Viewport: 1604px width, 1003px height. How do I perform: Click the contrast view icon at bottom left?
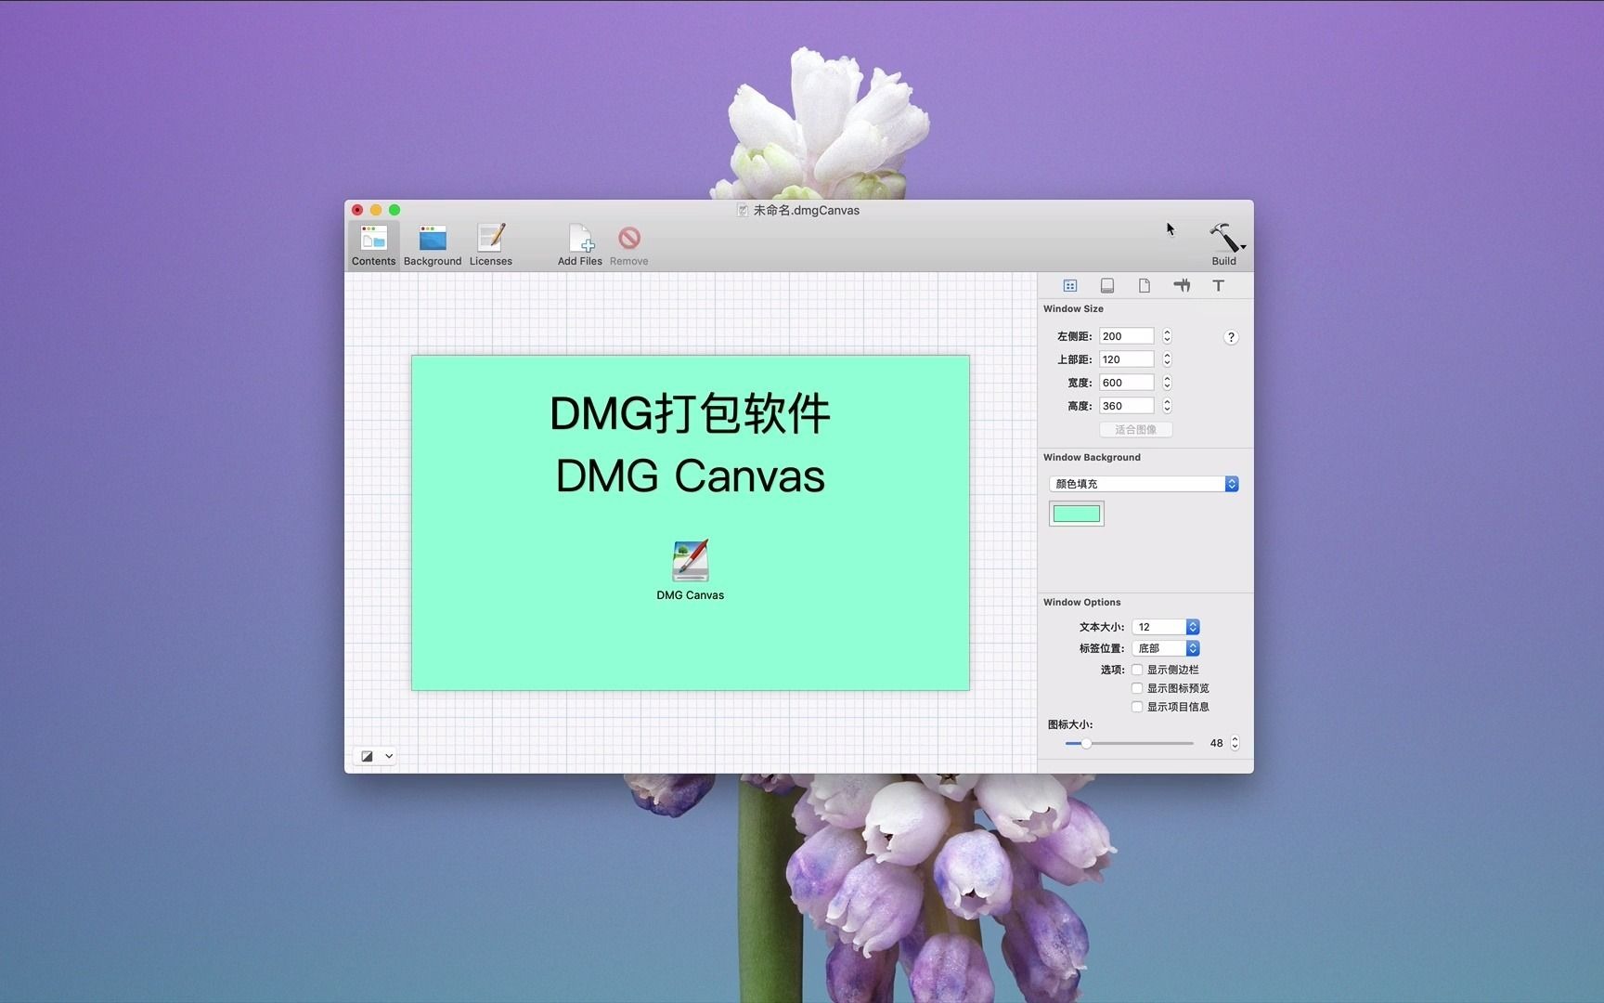pyautogui.click(x=367, y=756)
